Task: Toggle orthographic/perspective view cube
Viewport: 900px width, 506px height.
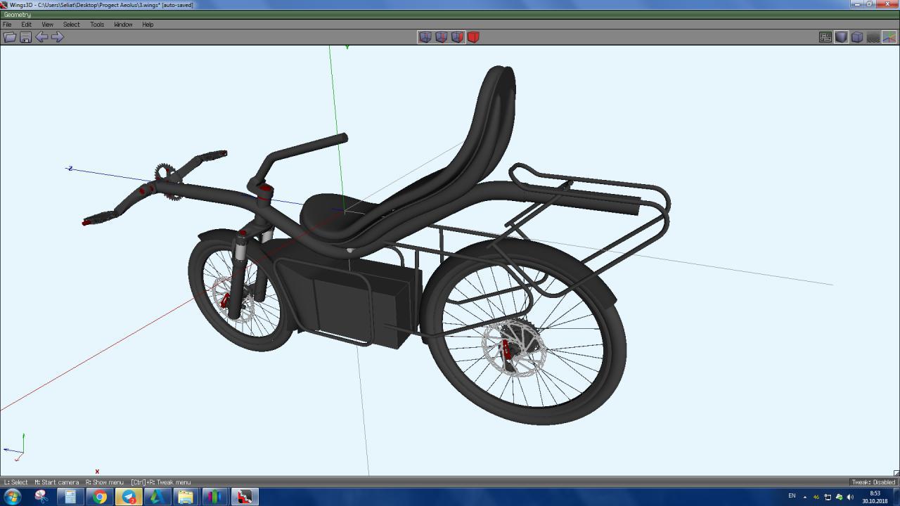Action: click(x=857, y=37)
